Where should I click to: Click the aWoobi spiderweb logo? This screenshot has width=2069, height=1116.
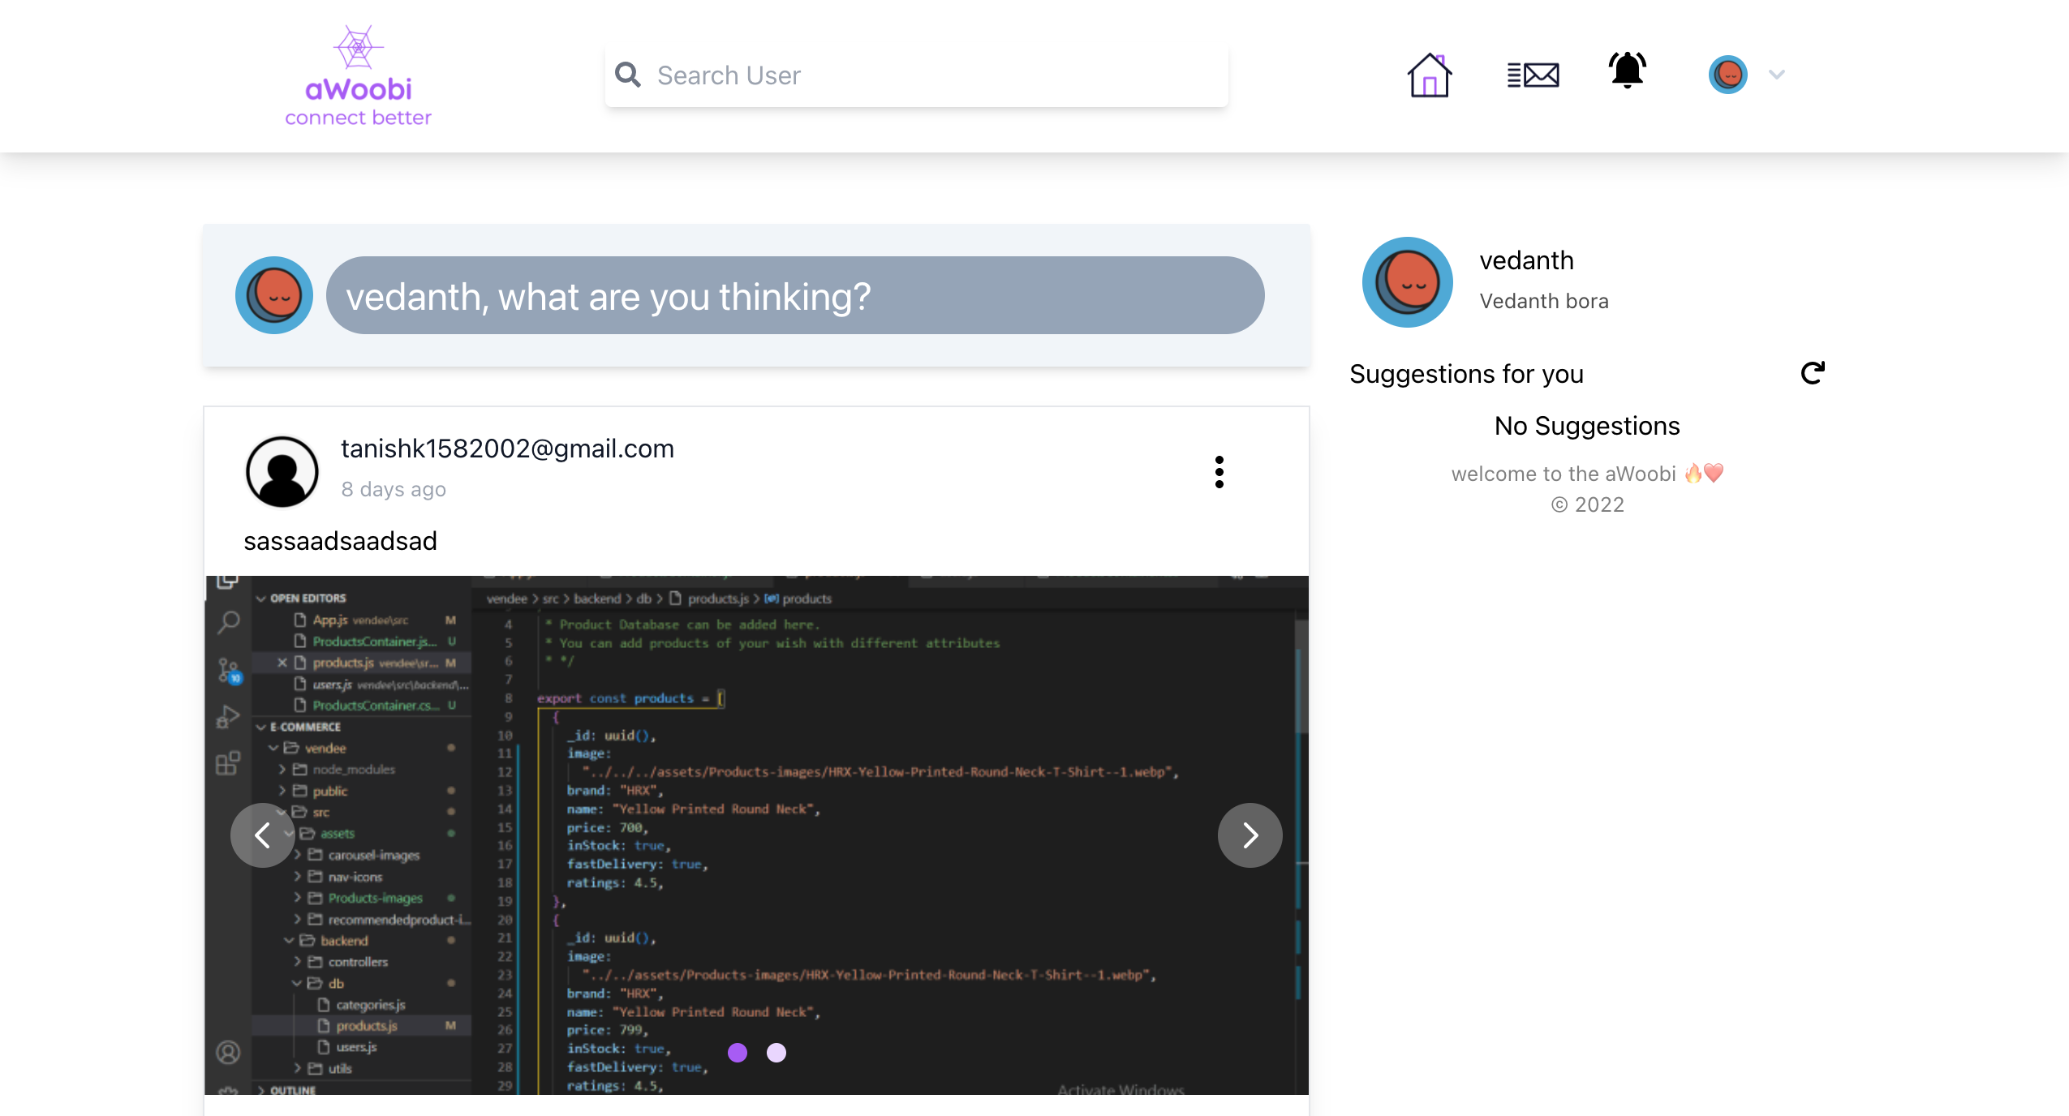pos(357,49)
